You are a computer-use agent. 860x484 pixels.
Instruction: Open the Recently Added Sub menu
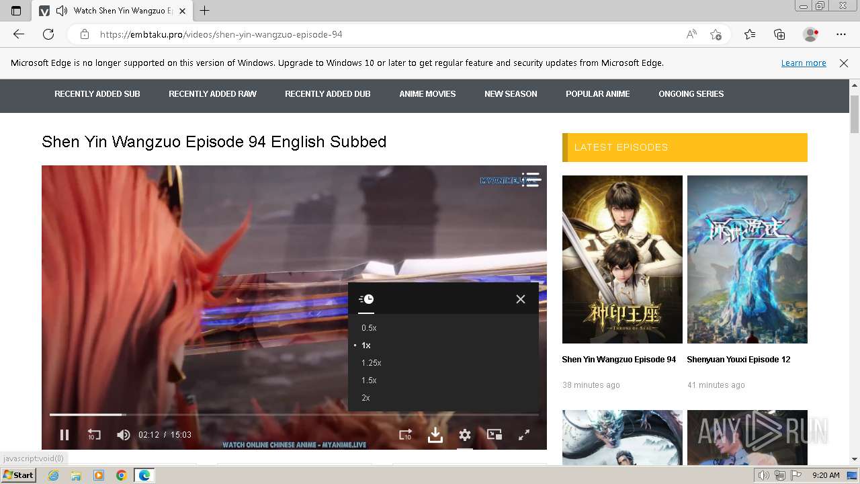97,94
